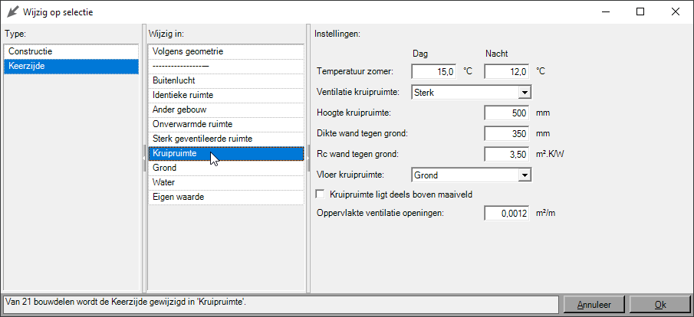
Task: Select Keerzijde in the Type list
Action: 71,67
